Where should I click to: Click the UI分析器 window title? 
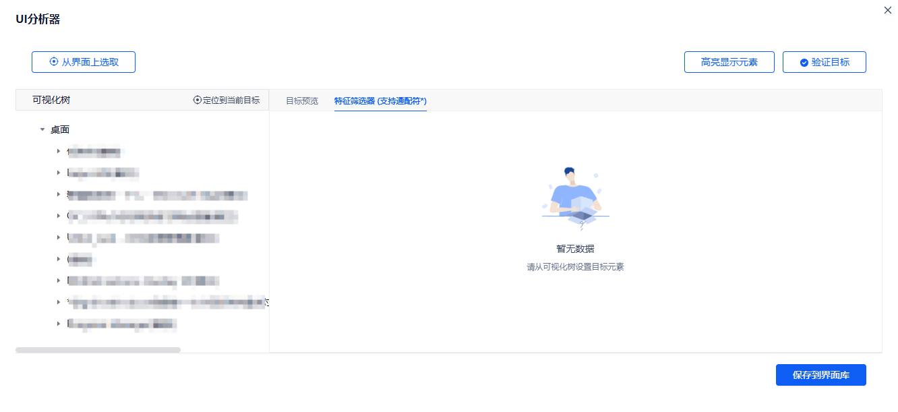[38, 20]
